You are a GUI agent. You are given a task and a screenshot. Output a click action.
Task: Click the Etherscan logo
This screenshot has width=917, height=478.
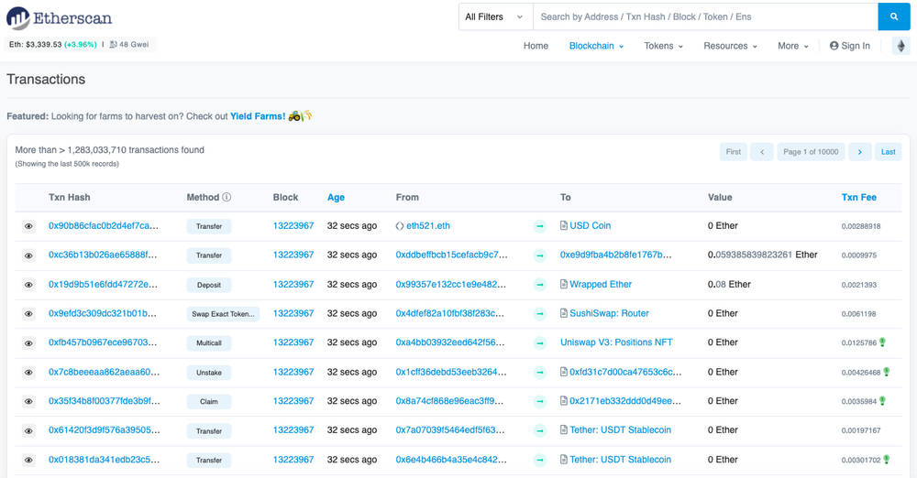pyautogui.click(x=59, y=18)
